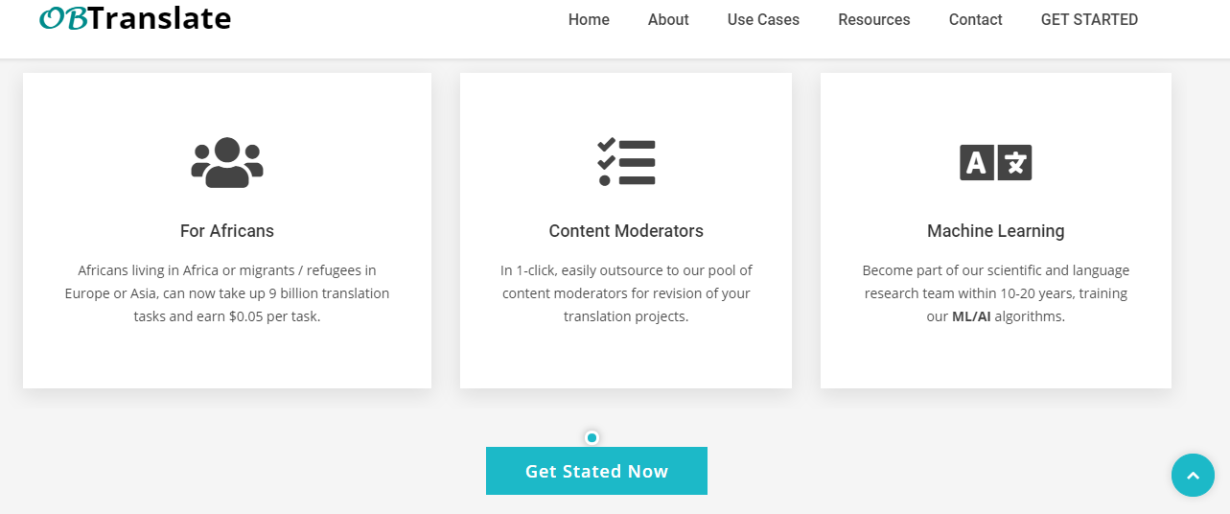
Task: Click GET STARTED in the navigation
Action: [x=1089, y=19]
